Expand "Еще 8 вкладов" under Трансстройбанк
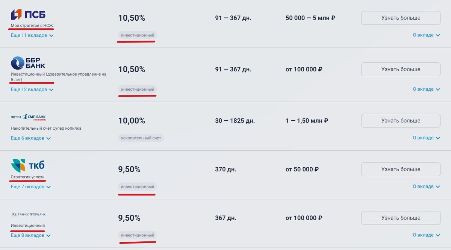Viewport: 451px width, 250px height. (x=31, y=235)
